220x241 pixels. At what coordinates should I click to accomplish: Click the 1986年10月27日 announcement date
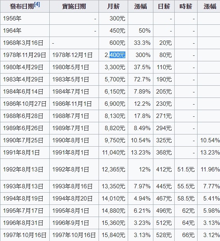click(x=25, y=104)
